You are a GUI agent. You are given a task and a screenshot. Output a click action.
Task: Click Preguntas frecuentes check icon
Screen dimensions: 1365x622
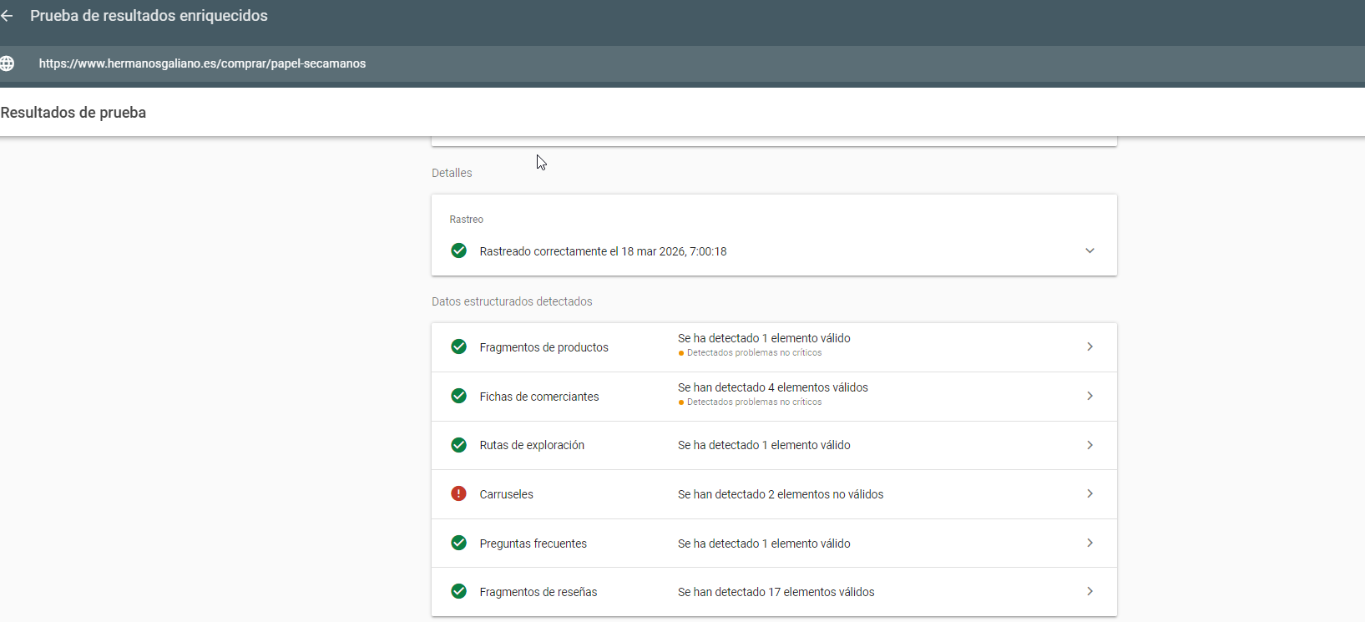458,543
